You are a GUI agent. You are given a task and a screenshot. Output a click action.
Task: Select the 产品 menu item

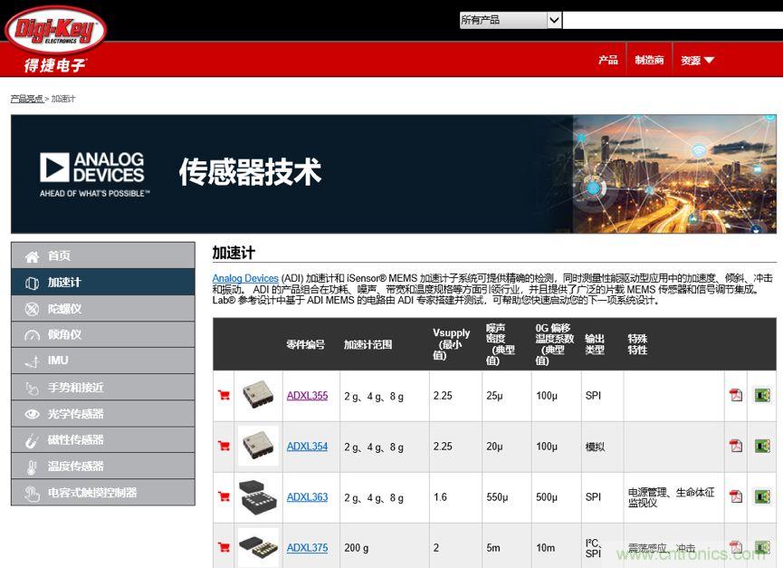pos(607,59)
